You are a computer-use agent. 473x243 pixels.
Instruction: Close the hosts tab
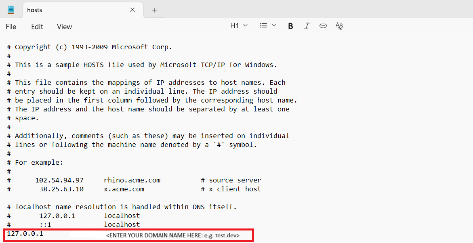click(132, 9)
